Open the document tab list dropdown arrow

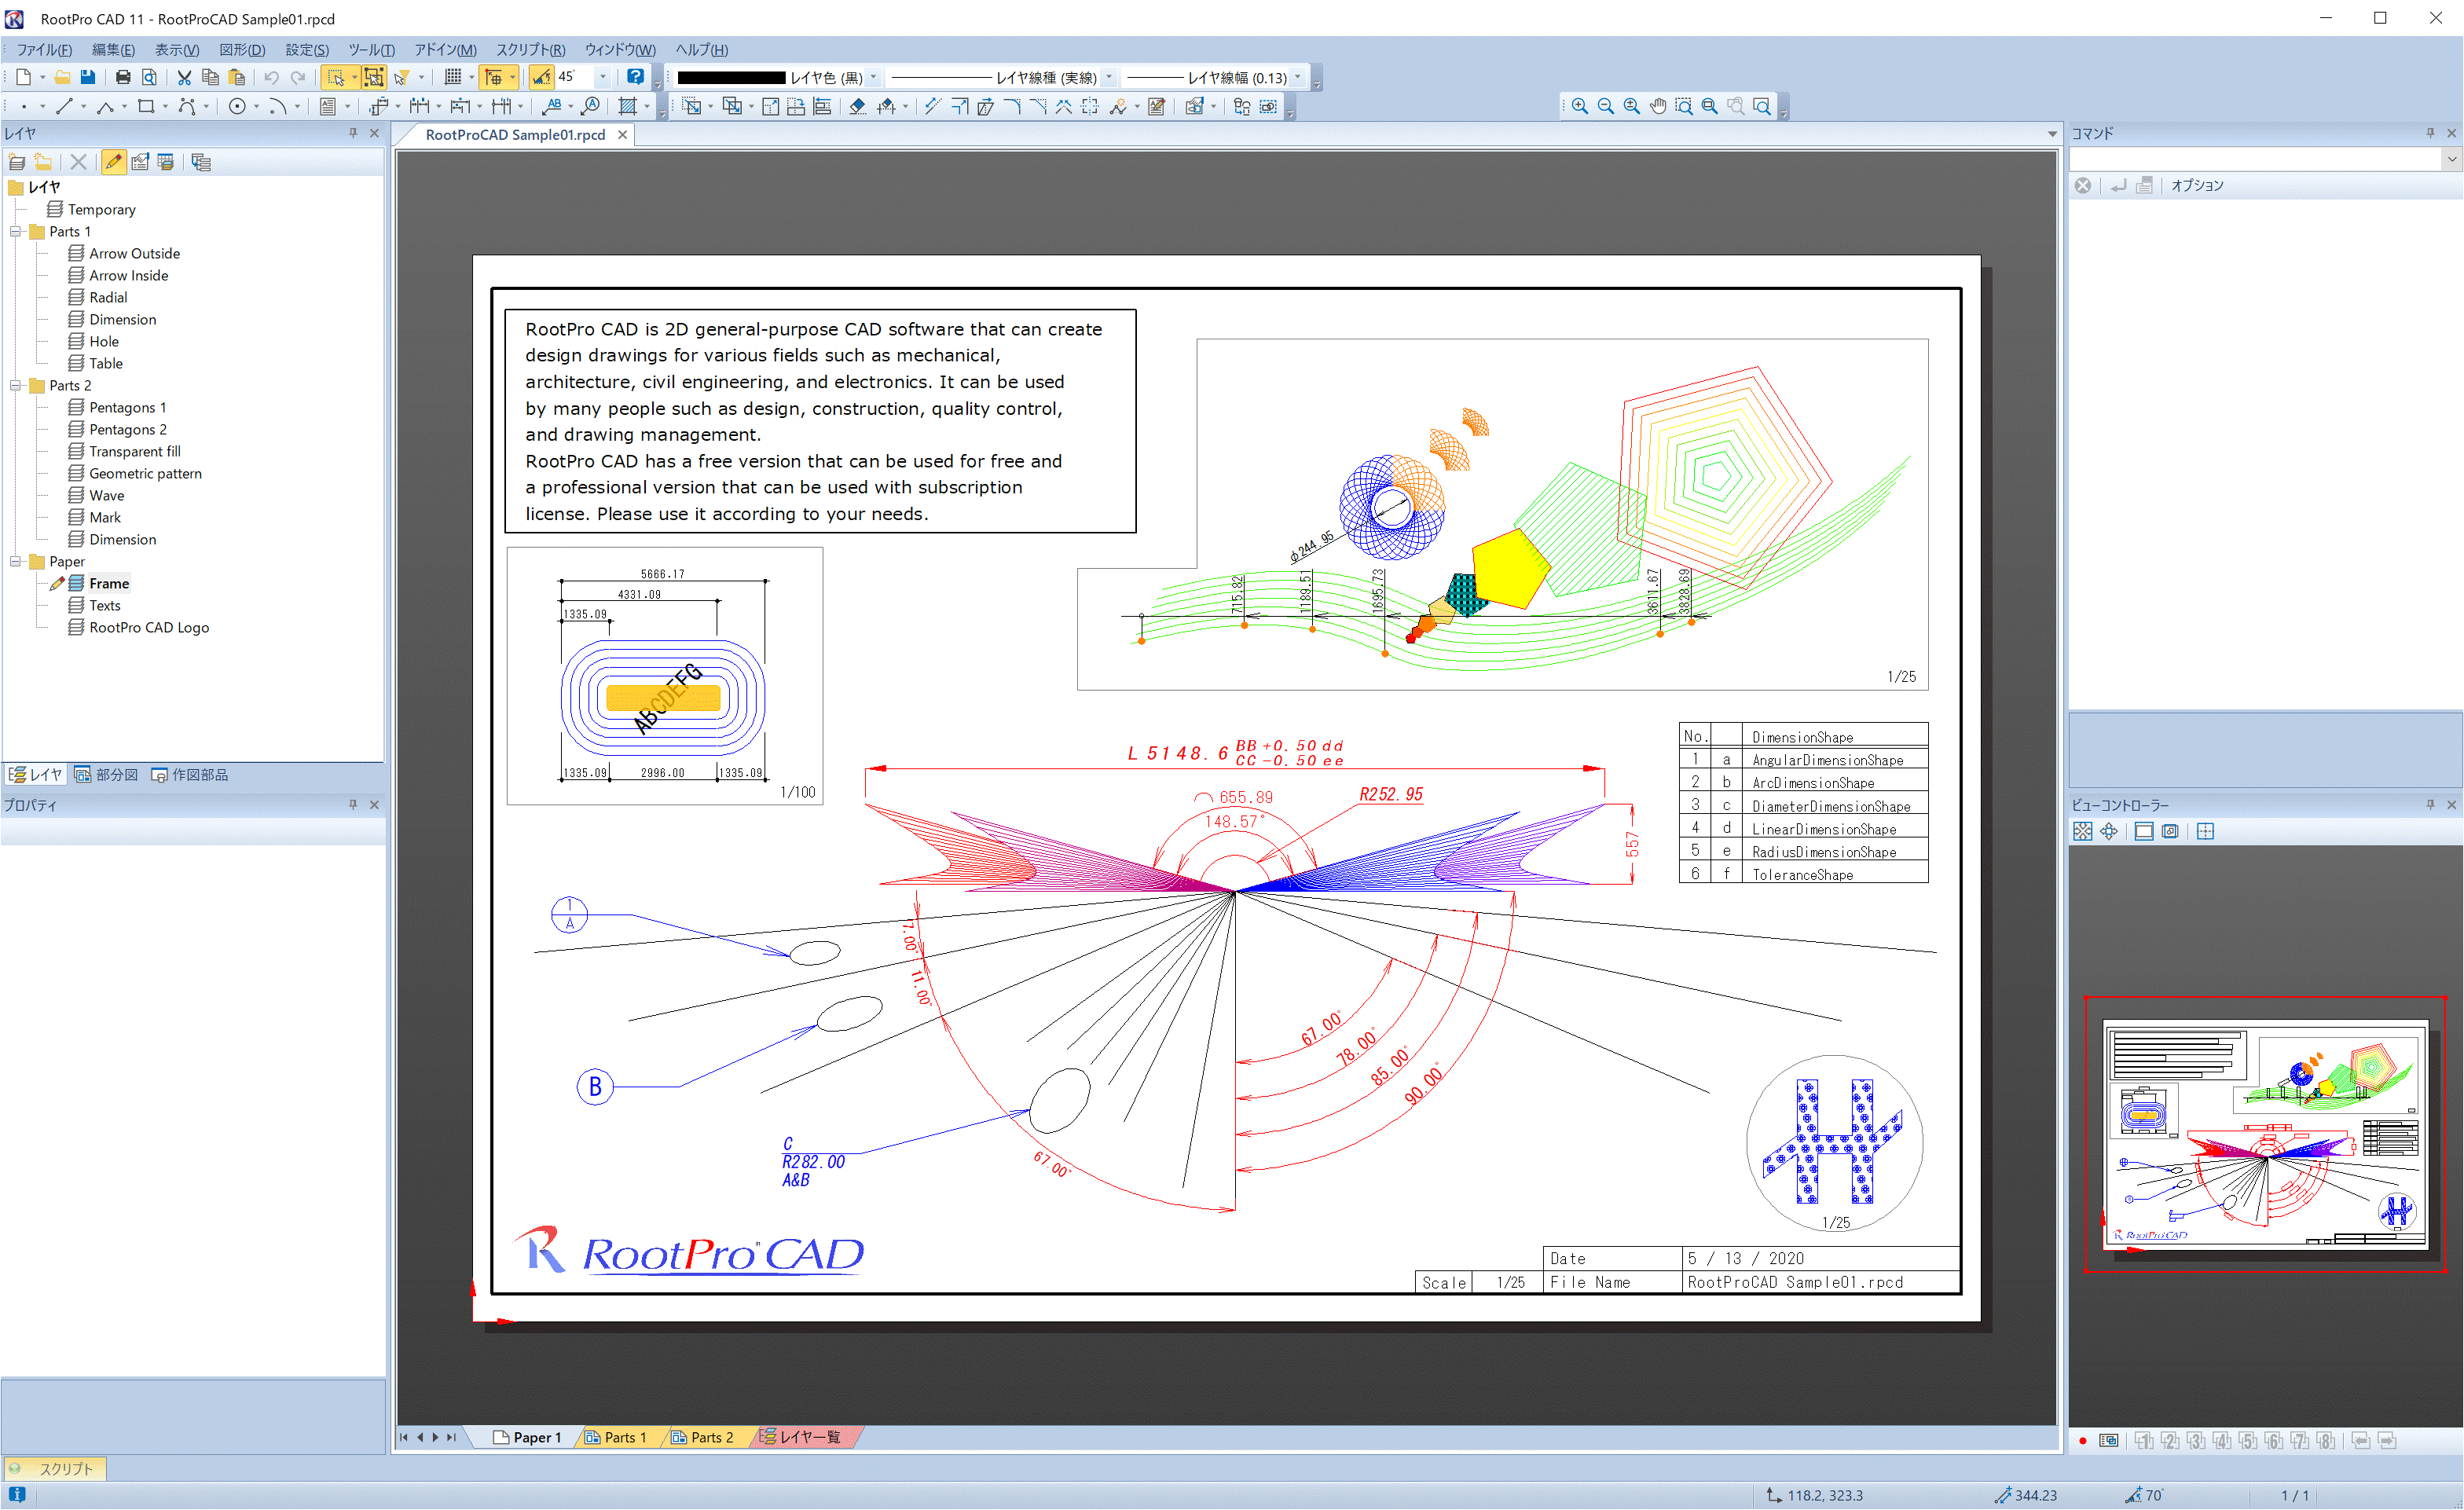tap(2053, 134)
